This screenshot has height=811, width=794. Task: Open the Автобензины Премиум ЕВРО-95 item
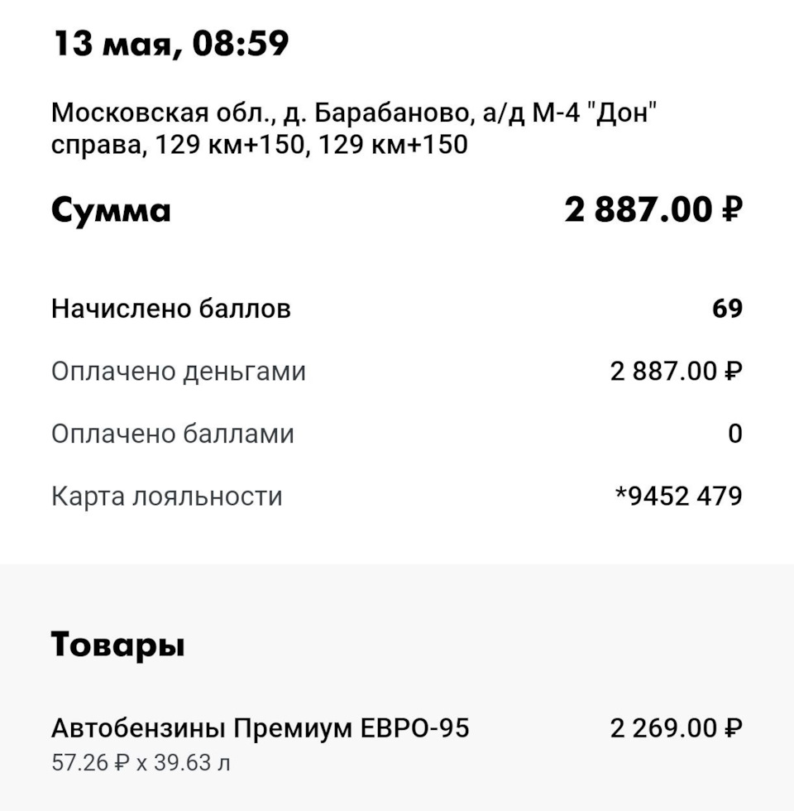[x=261, y=728]
